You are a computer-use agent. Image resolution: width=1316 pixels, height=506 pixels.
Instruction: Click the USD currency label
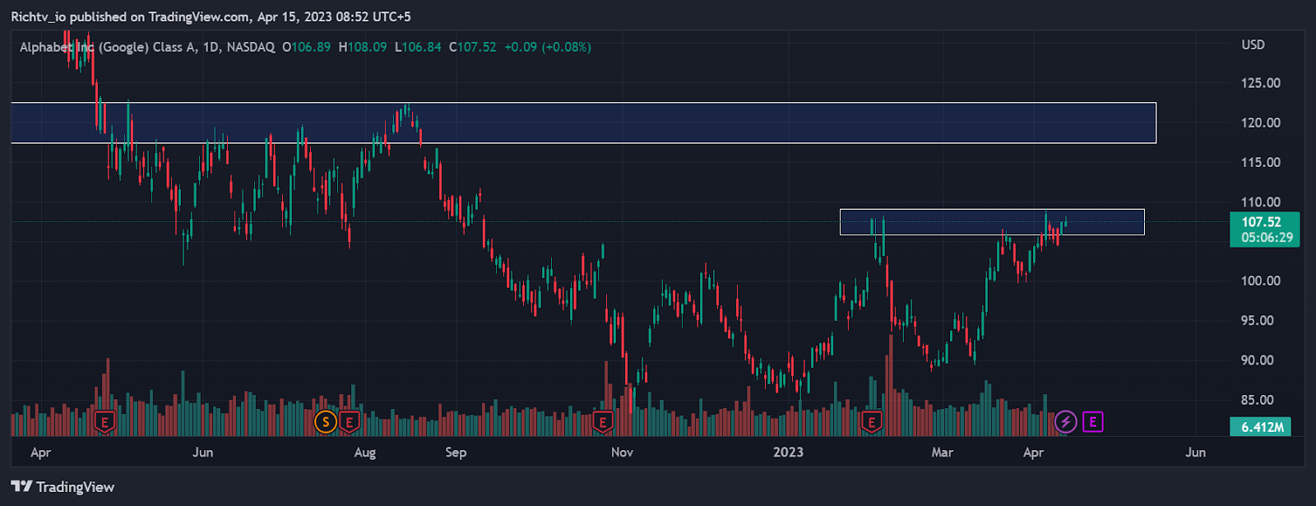(x=1253, y=44)
